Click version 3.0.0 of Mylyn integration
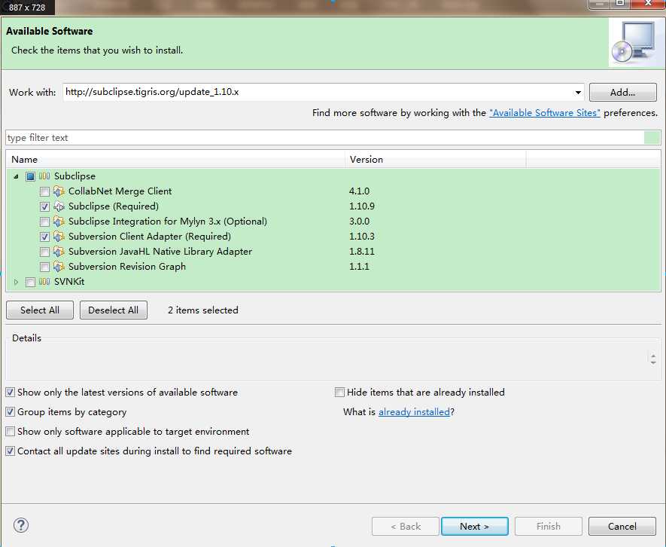The width and height of the screenshot is (666, 547). click(x=359, y=222)
